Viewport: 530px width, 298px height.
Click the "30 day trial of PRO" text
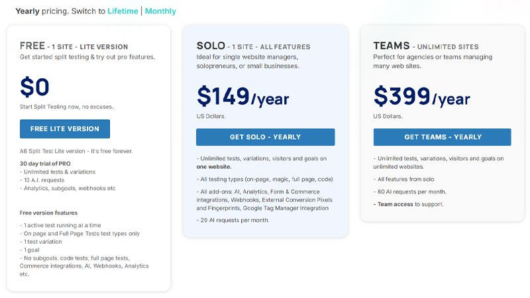(x=45, y=163)
